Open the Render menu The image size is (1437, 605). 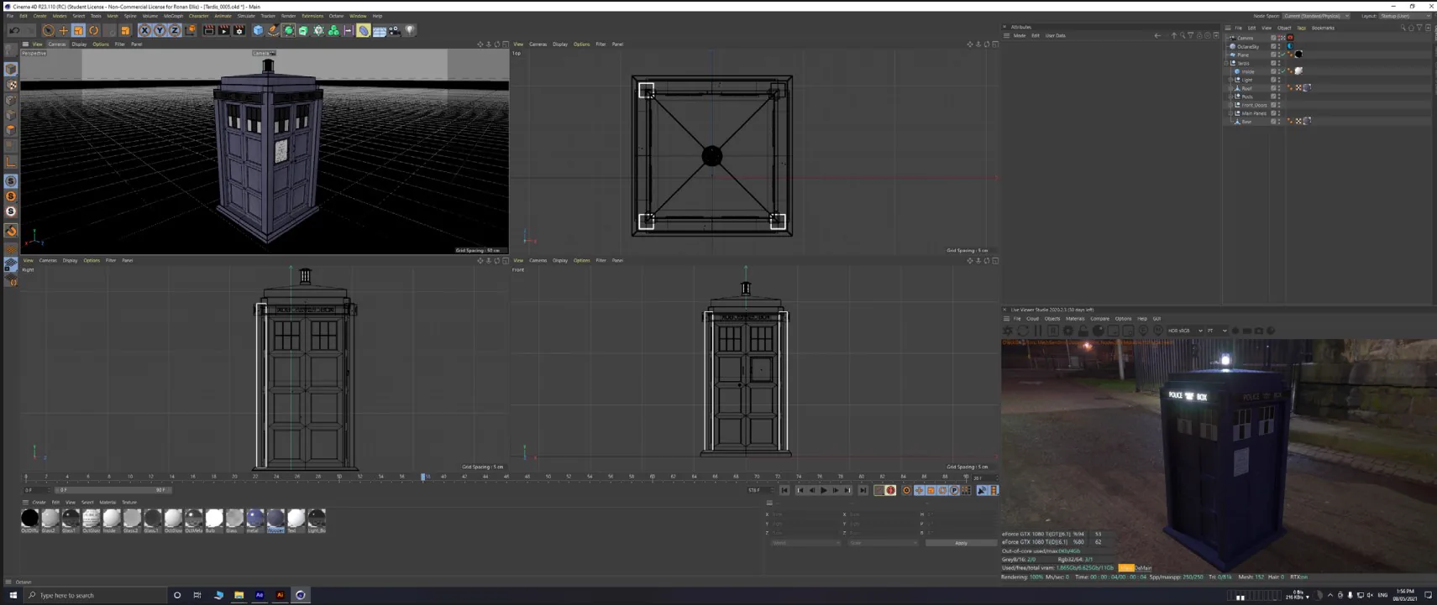pyautogui.click(x=288, y=16)
